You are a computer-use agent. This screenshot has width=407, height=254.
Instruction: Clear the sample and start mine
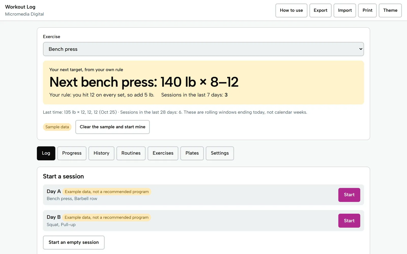coord(112,127)
